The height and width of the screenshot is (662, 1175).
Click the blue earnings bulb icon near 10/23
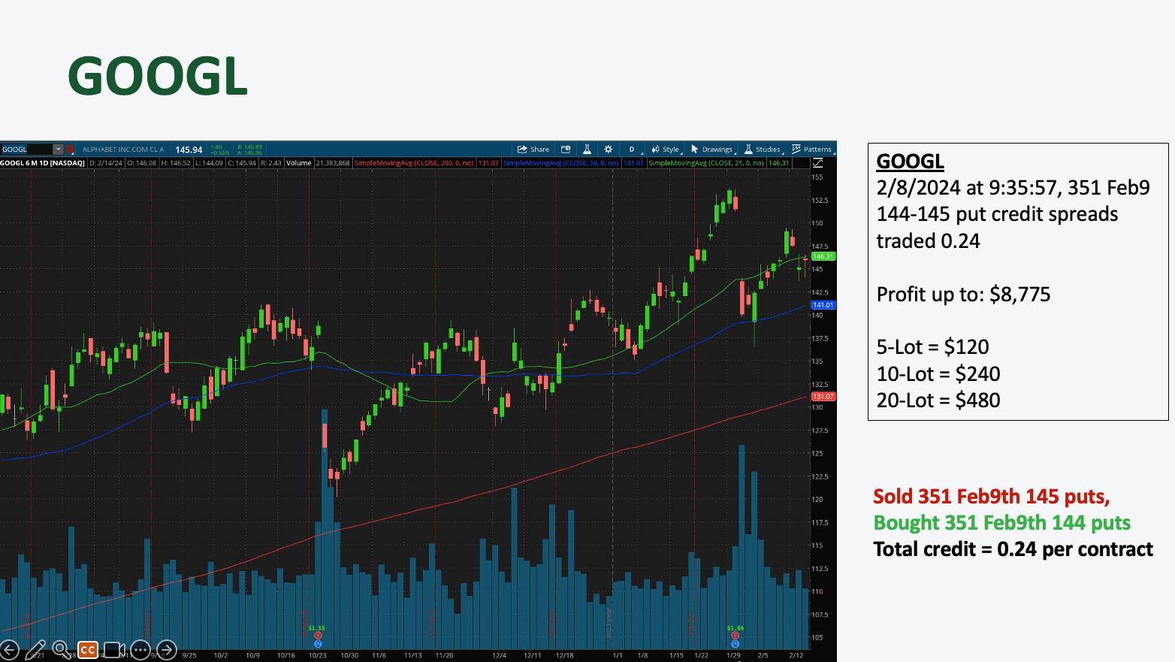pos(318,644)
